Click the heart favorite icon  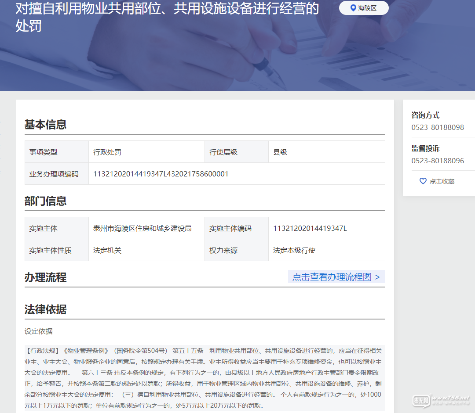423,181
